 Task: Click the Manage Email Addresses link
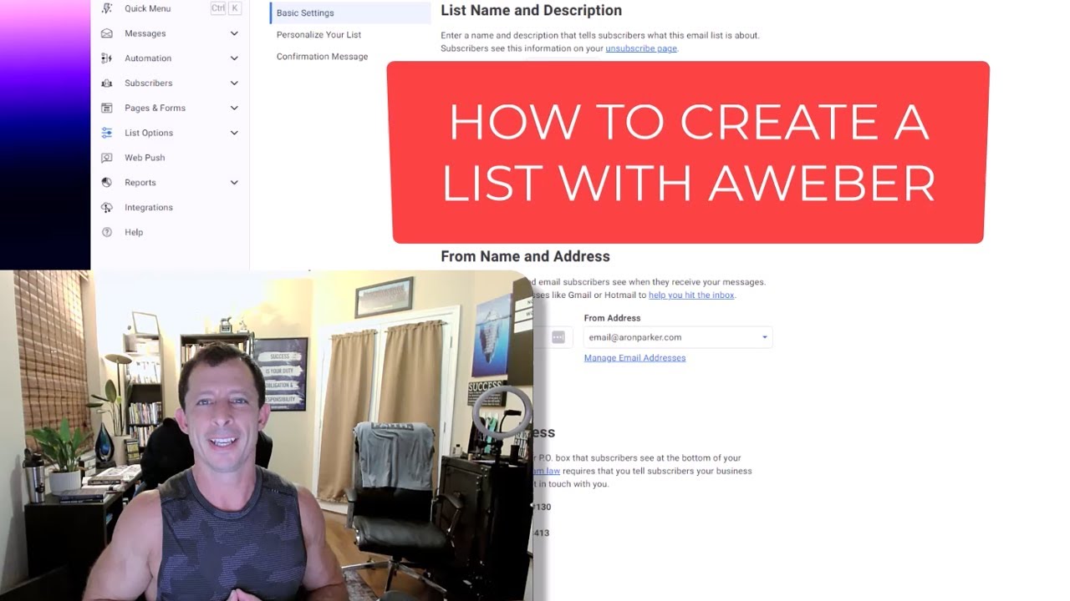[x=634, y=358]
